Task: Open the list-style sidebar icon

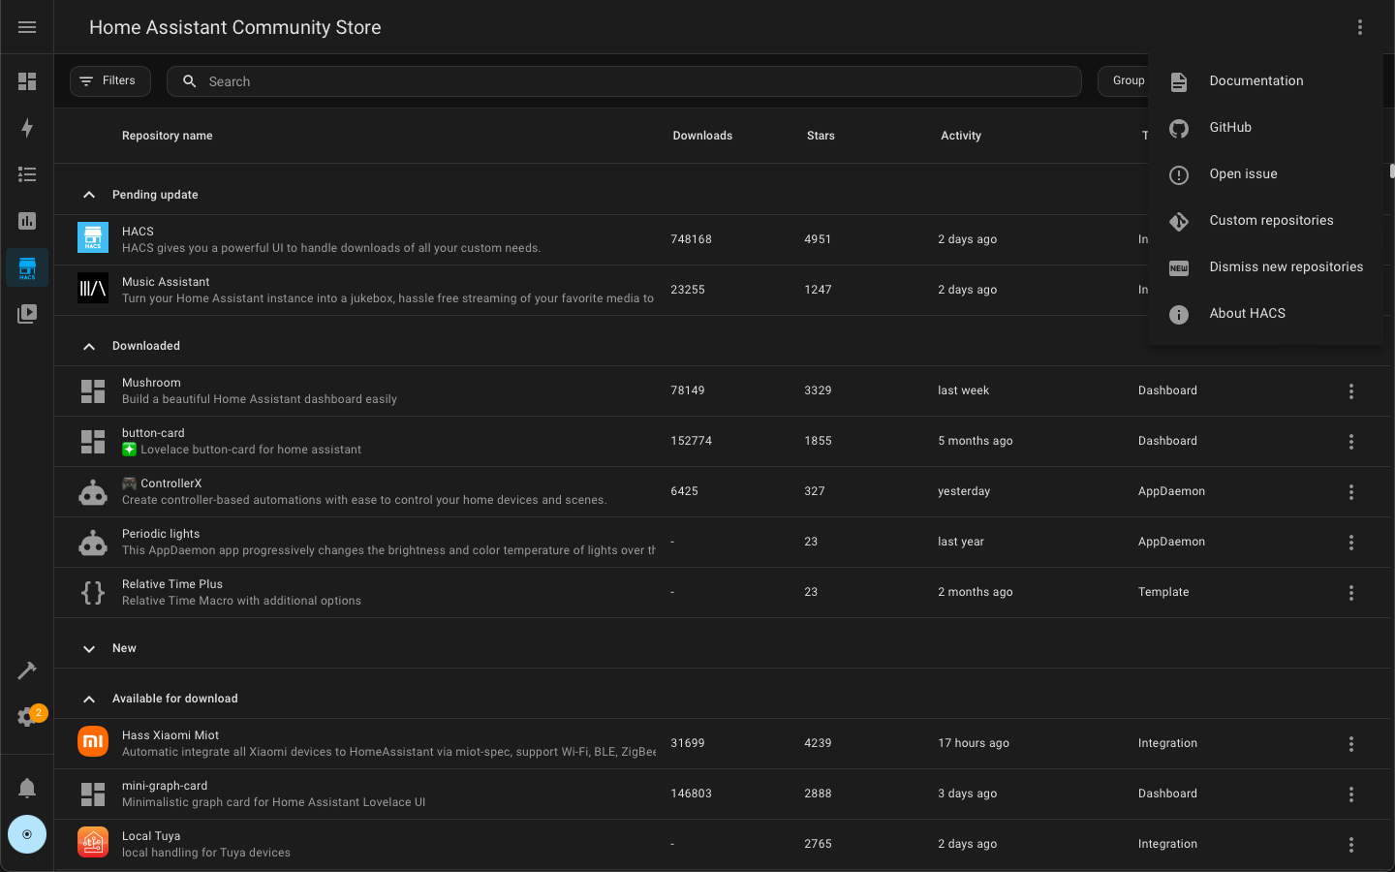Action: (27, 174)
